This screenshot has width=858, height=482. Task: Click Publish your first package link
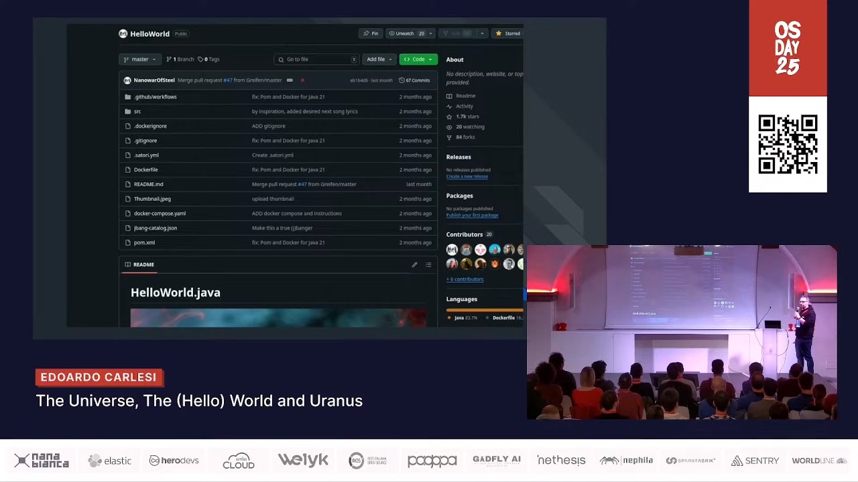click(473, 216)
